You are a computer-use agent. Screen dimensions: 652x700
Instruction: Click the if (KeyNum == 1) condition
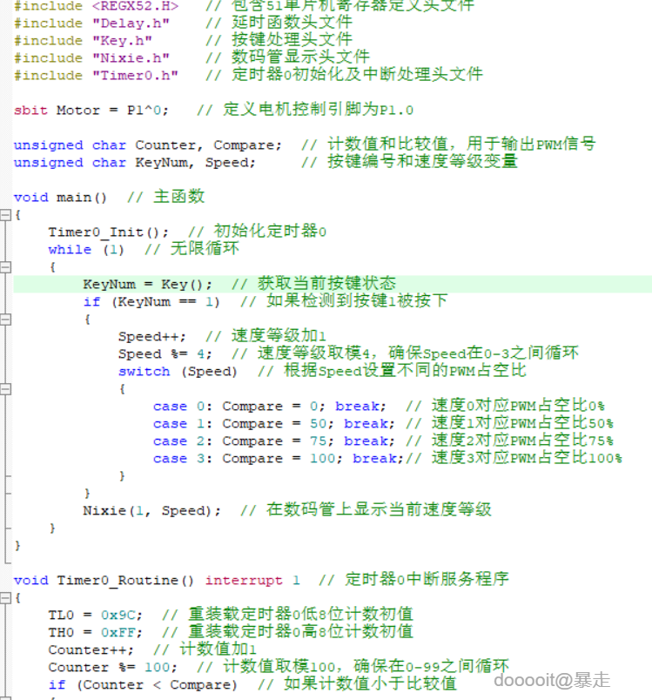[151, 302]
